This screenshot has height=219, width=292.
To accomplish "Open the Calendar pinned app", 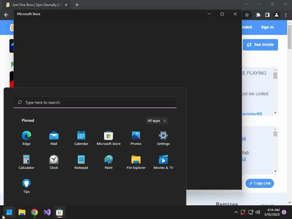I will [81, 138].
